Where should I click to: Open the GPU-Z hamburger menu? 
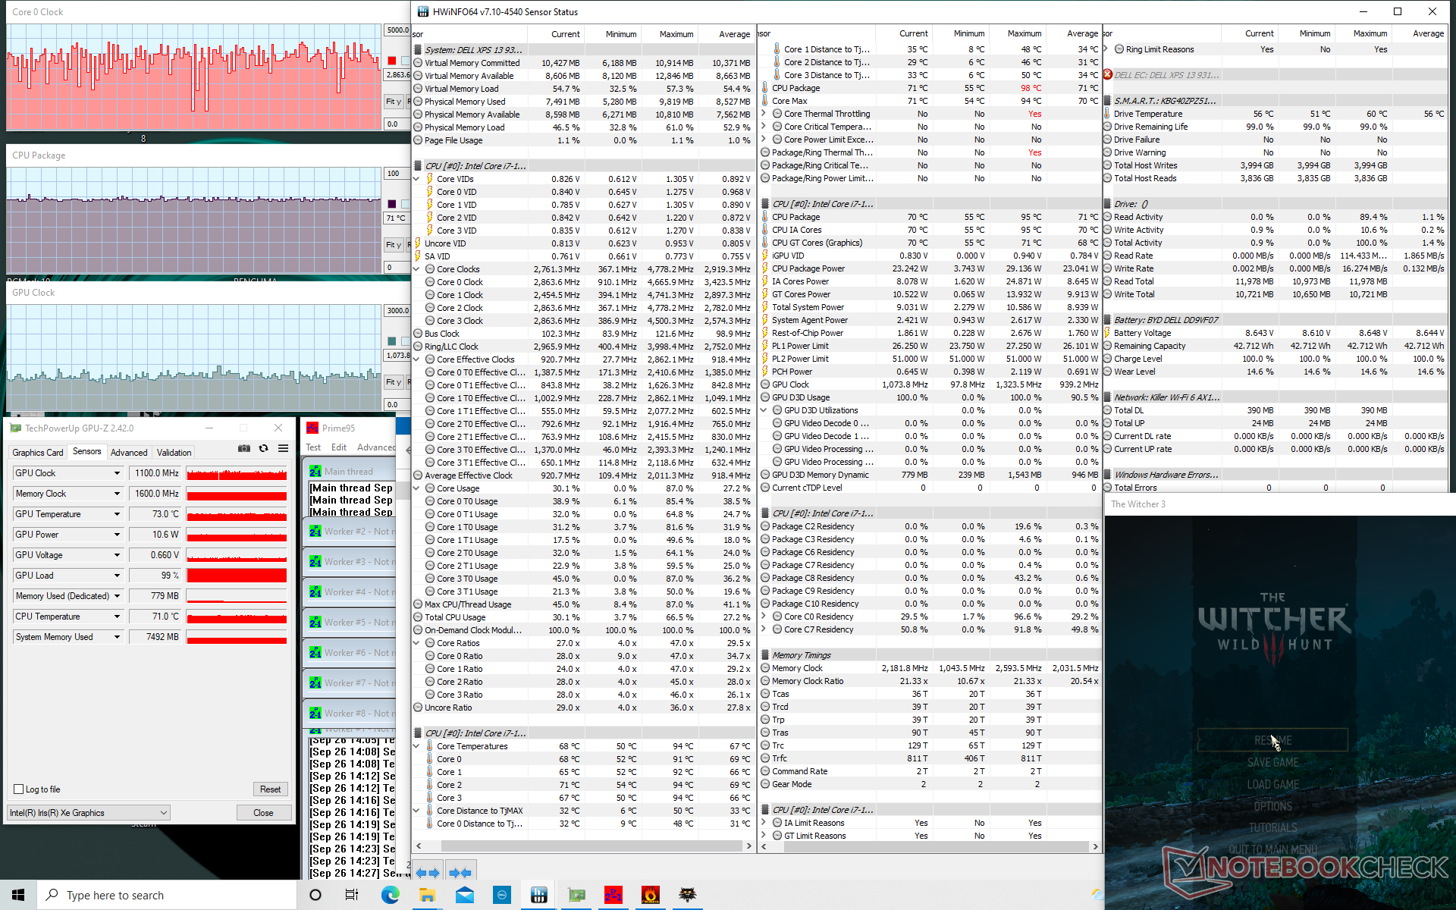pyautogui.click(x=283, y=449)
